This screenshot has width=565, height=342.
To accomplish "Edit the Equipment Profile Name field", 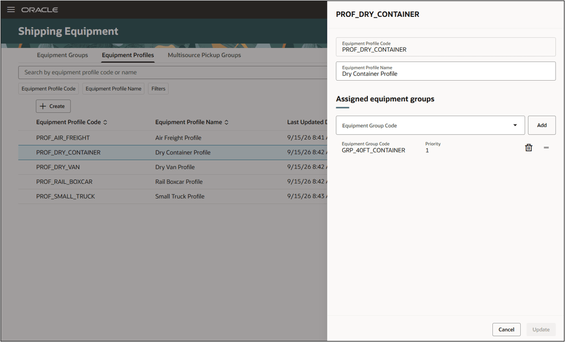I will click(x=446, y=71).
